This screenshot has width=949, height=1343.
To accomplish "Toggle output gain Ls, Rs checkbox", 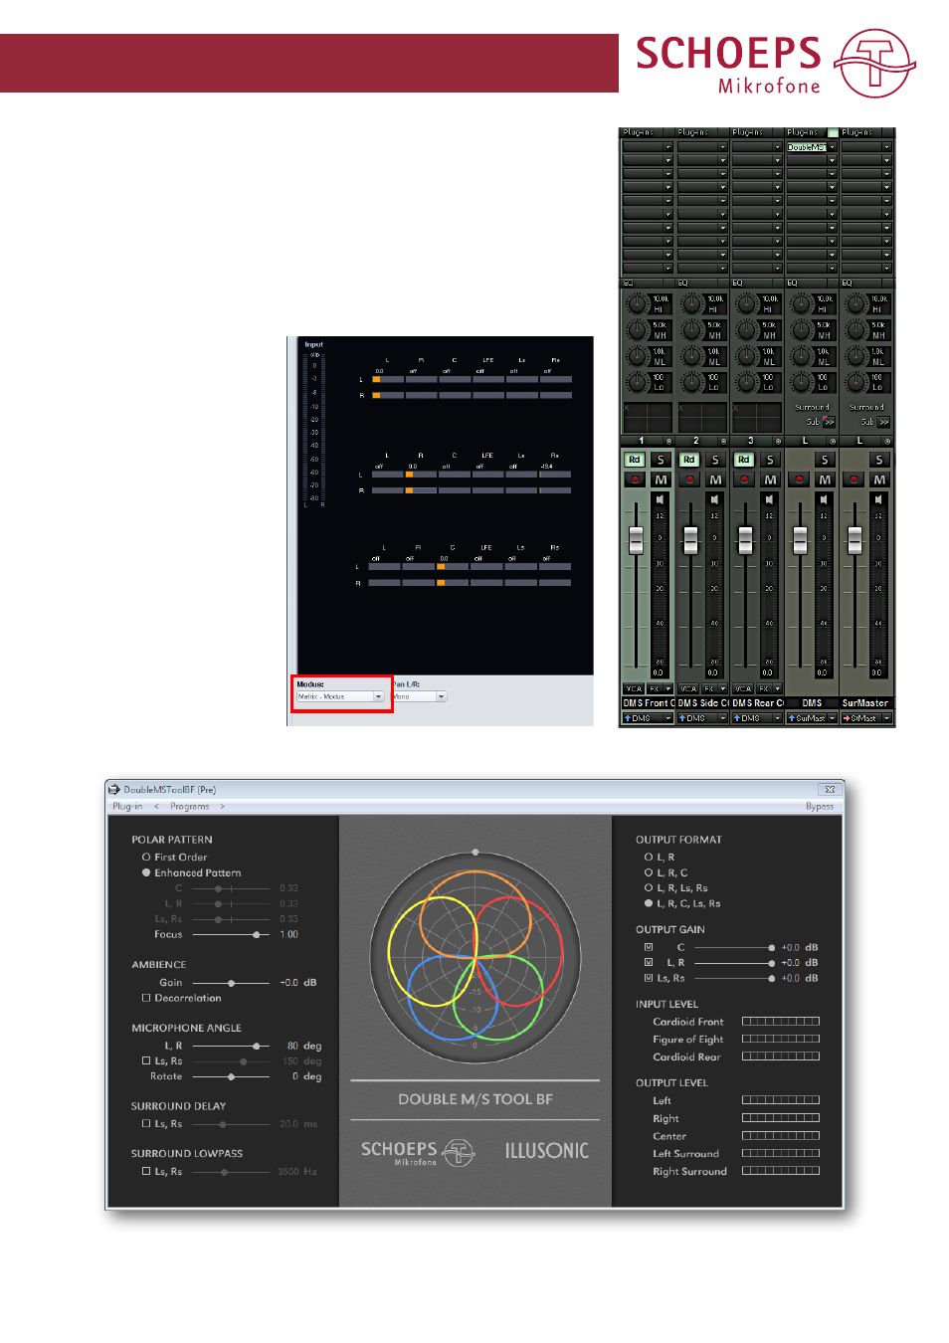I will coord(649,978).
